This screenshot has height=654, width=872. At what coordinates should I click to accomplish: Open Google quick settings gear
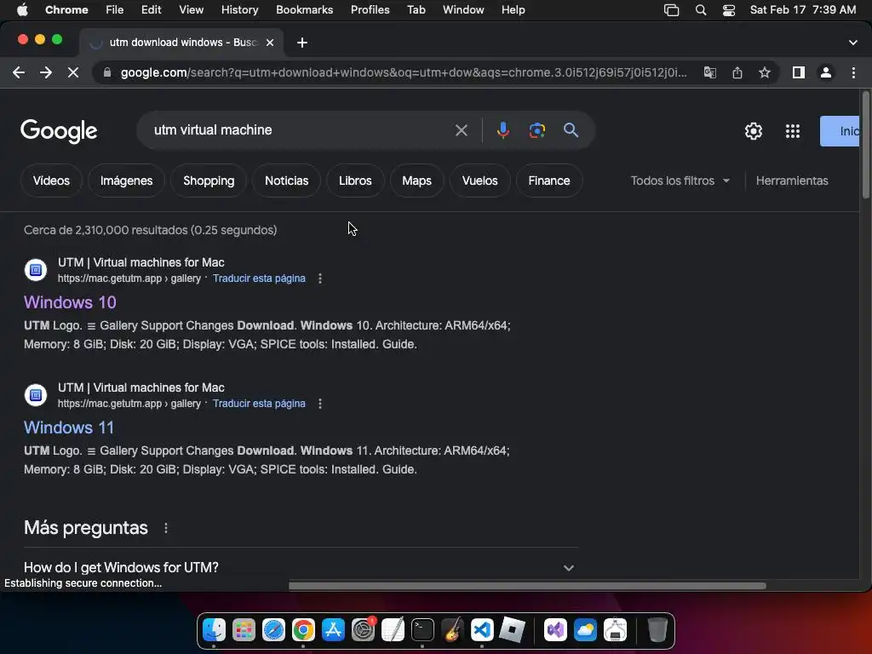753,131
